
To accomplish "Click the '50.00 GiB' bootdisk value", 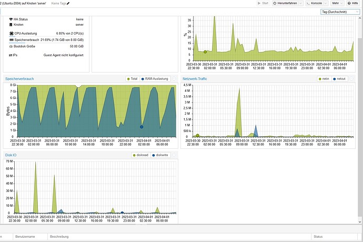I will point(77,46).
